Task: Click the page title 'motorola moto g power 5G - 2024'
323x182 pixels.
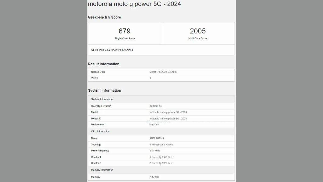Action: pos(134,4)
